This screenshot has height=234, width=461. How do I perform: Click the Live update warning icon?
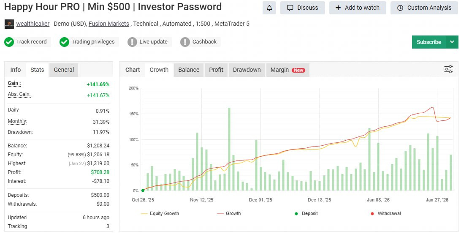132,42
